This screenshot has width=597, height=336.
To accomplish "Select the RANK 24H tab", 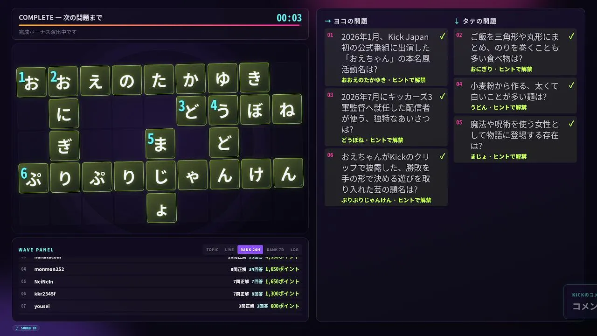I will [x=250, y=250].
